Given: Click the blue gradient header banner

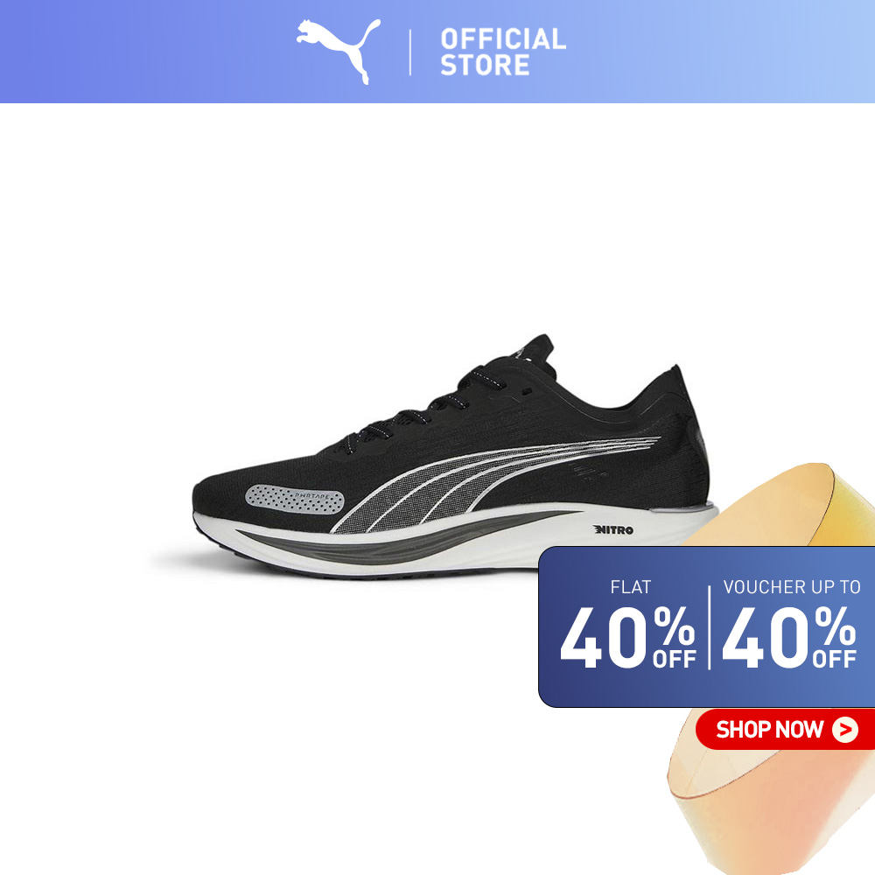Looking at the screenshot, I should [437, 52].
